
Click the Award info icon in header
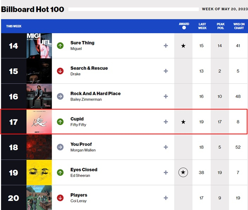pyautogui.click(x=184, y=28)
